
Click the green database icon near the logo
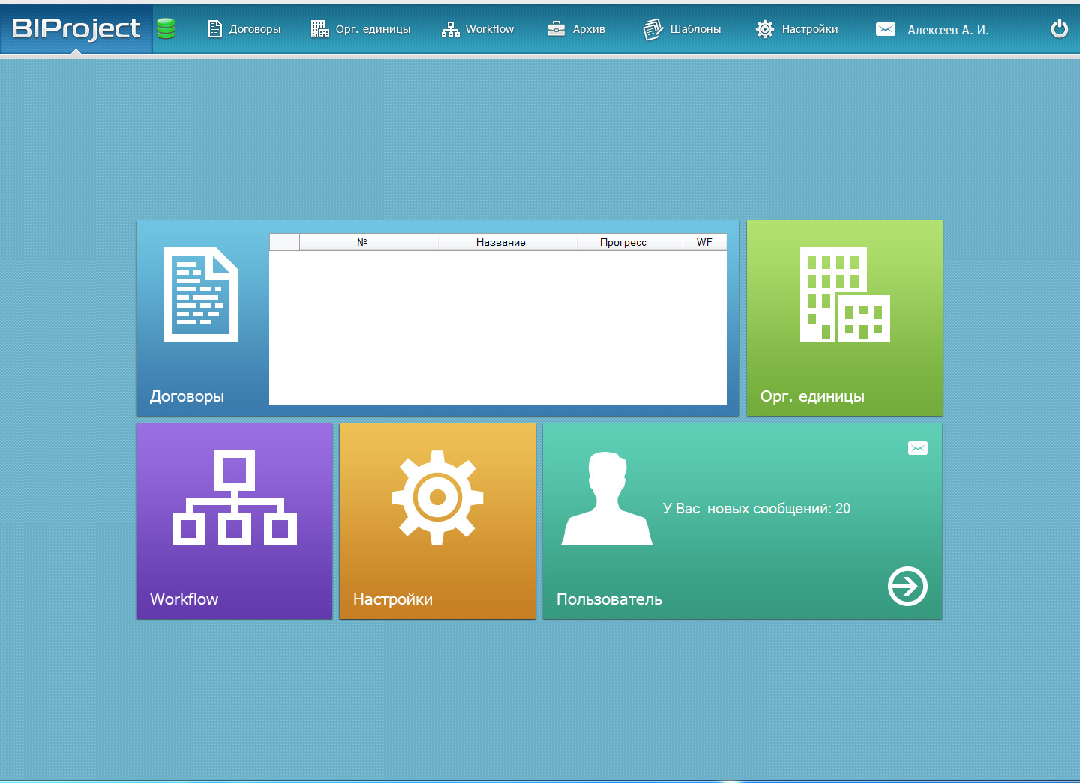166,28
